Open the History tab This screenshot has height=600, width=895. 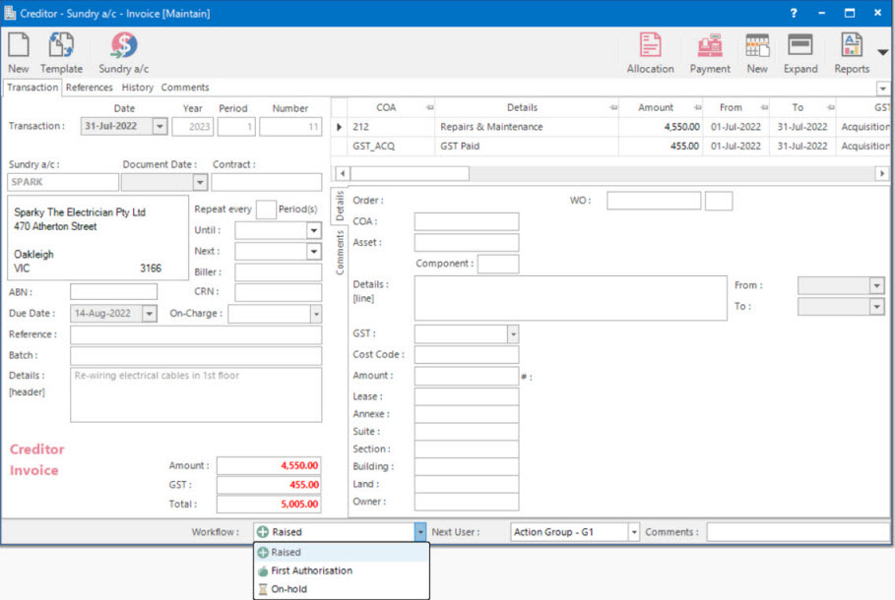click(138, 88)
